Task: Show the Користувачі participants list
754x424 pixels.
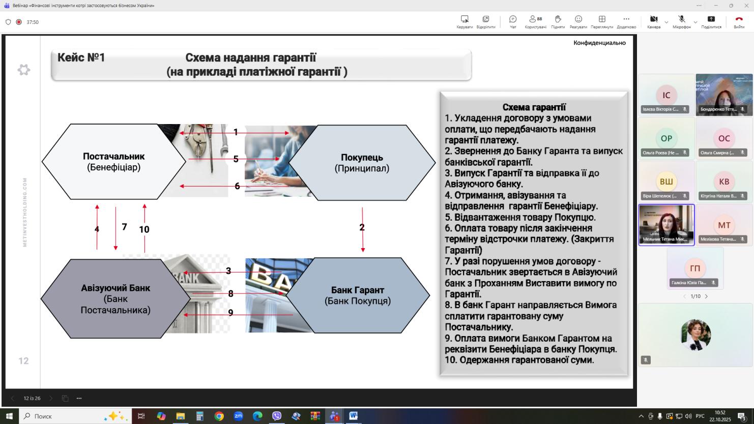Action: pyautogui.click(x=535, y=21)
